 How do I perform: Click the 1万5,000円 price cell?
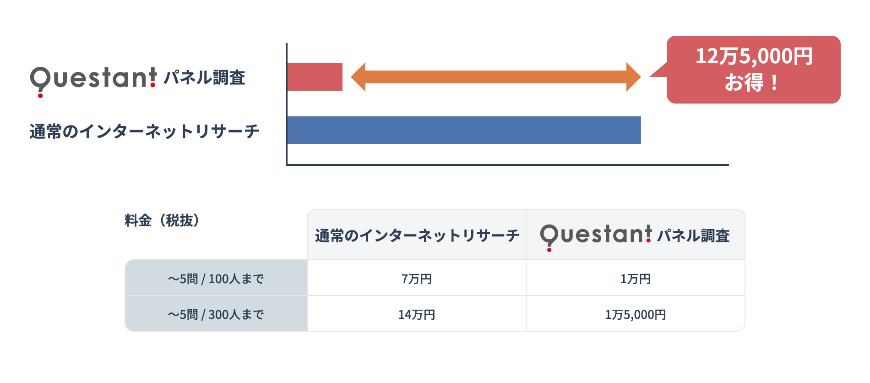pos(635,314)
